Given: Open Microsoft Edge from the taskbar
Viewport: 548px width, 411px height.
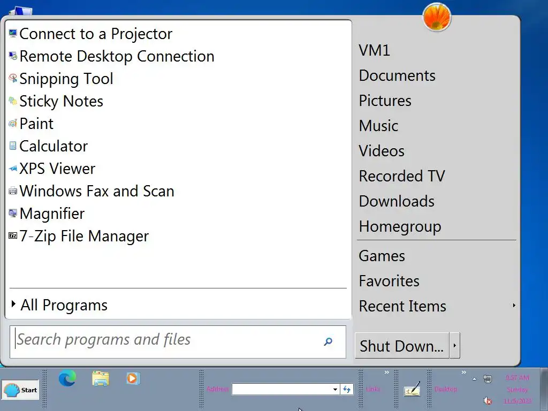Looking at the screenshot, I should pos(67,378).
